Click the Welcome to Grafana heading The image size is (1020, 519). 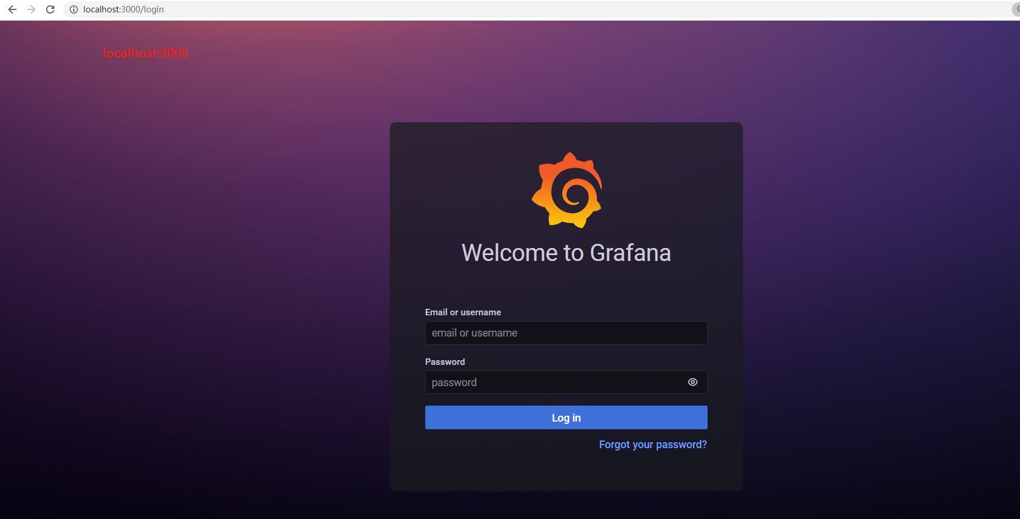pyautogui.click(x=566, y=253)
